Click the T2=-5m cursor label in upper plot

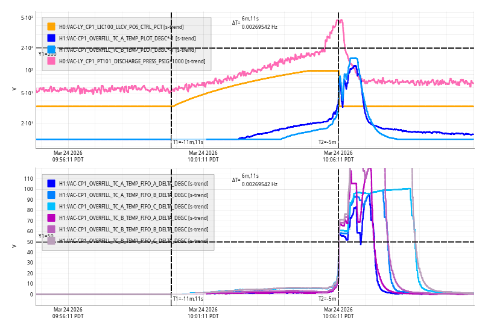[x=327, y=142]
